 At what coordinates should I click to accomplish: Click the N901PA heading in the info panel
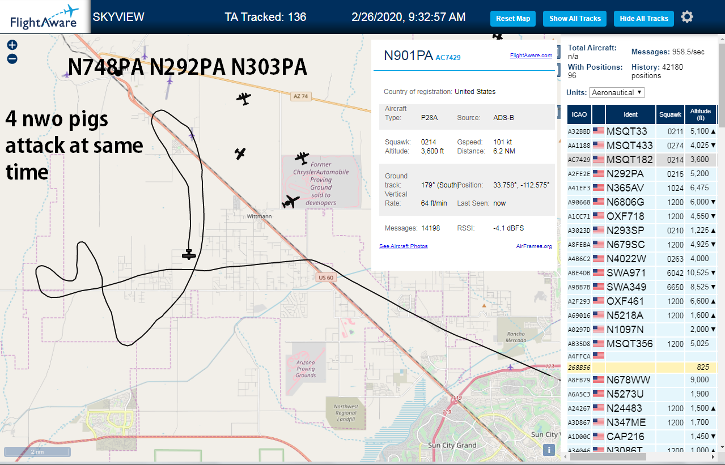(x=408, y=55)
